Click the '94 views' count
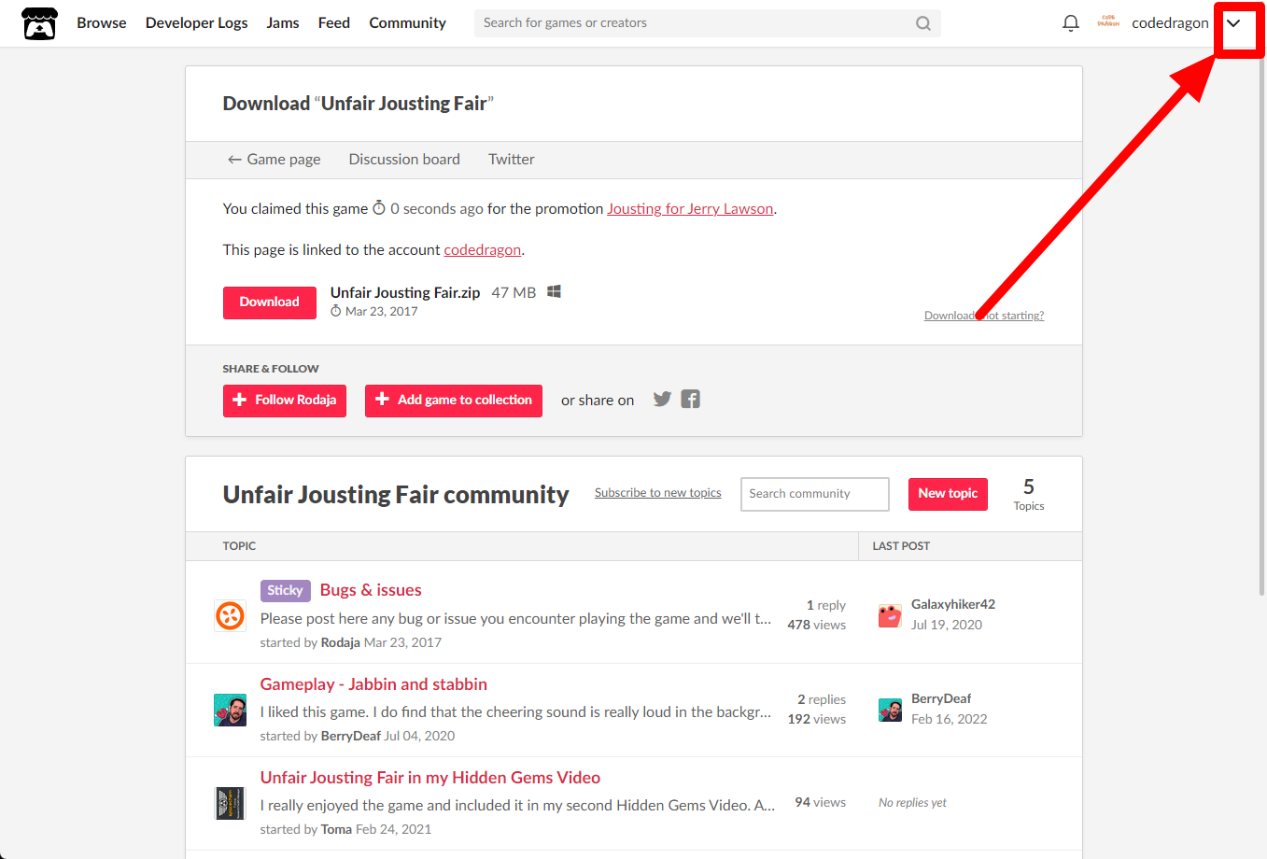 [x=821, y=802]
